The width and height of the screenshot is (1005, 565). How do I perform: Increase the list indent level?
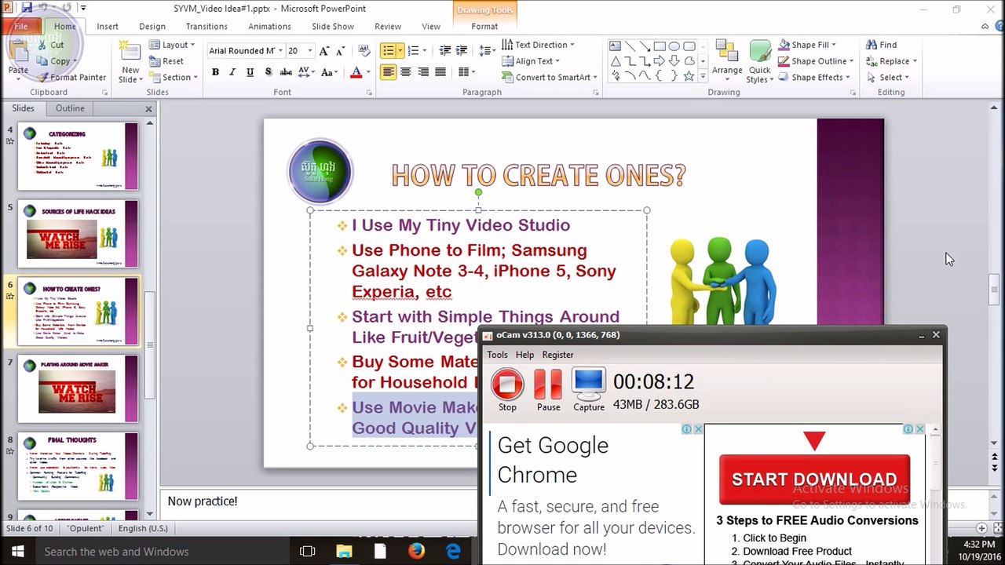463,51
